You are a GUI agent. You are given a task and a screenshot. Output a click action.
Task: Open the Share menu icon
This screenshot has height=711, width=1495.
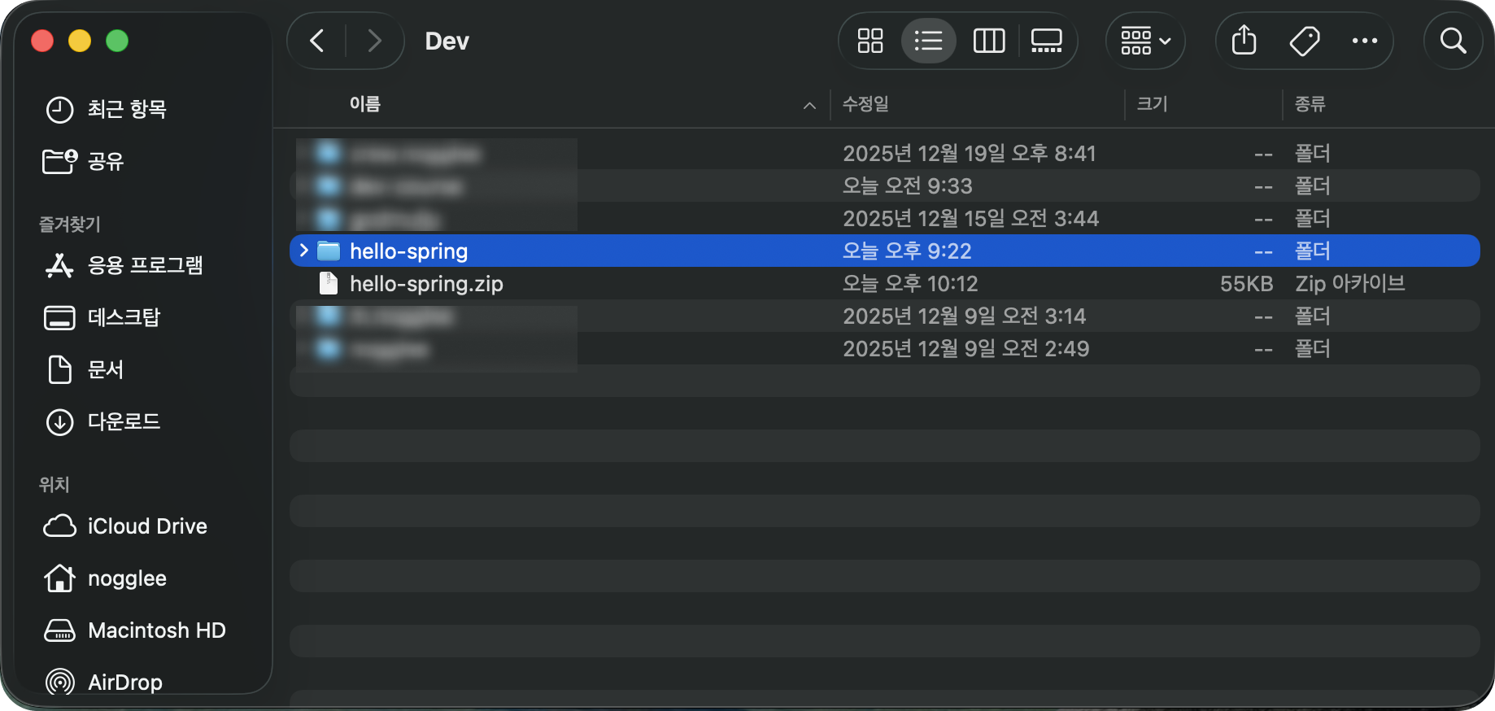(x=1242, y=41)
